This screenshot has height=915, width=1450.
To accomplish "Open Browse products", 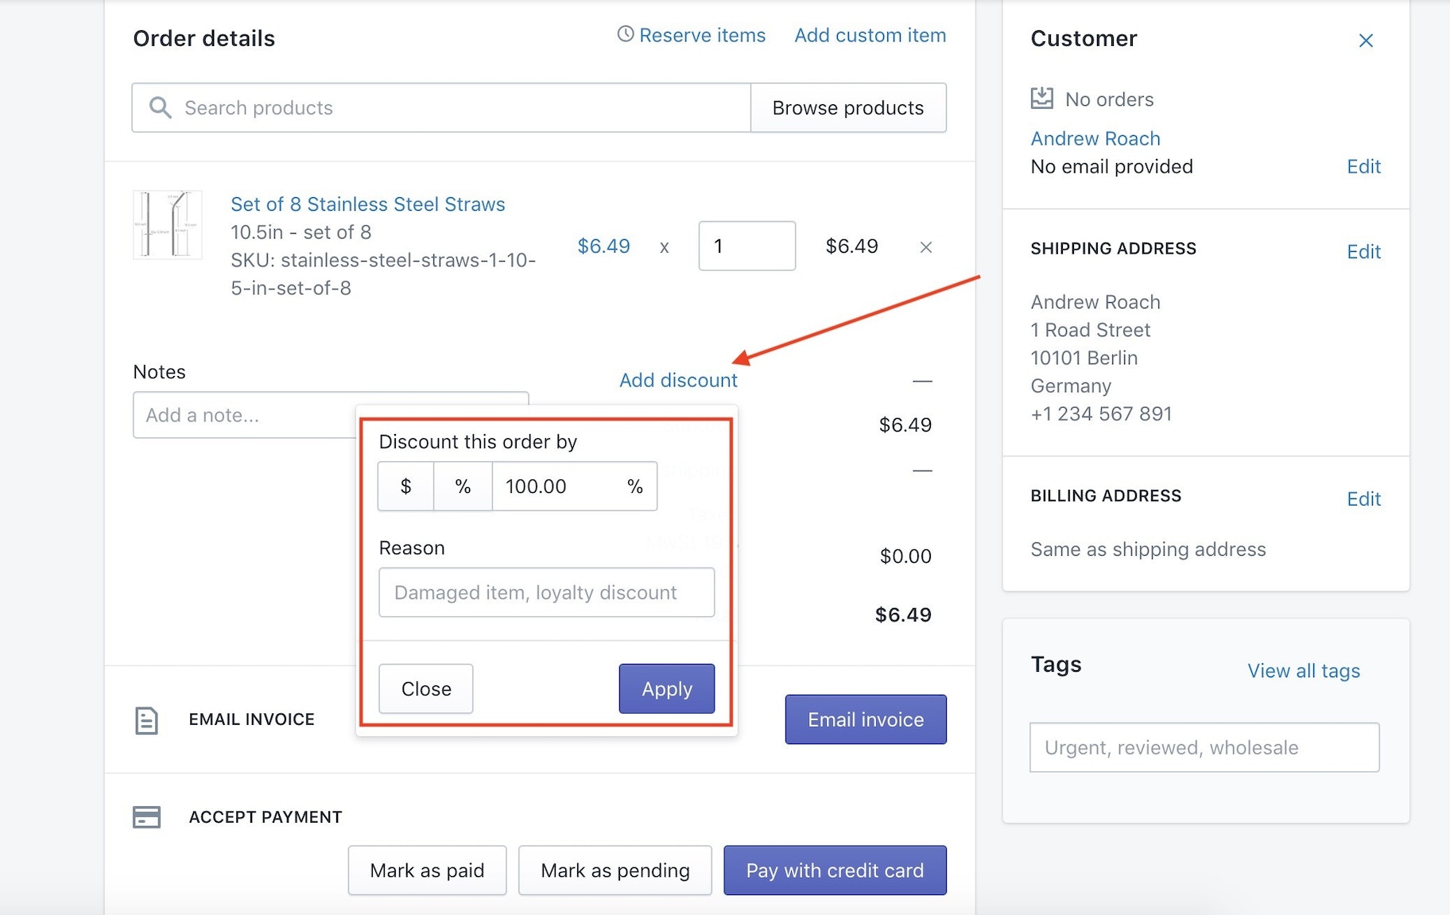I will [x=847, y=108].
